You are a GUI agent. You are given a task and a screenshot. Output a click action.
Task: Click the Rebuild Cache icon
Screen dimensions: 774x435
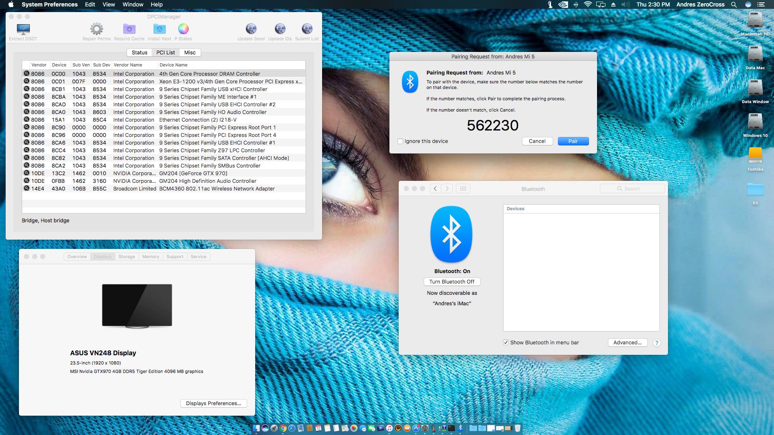click(129, 29)
